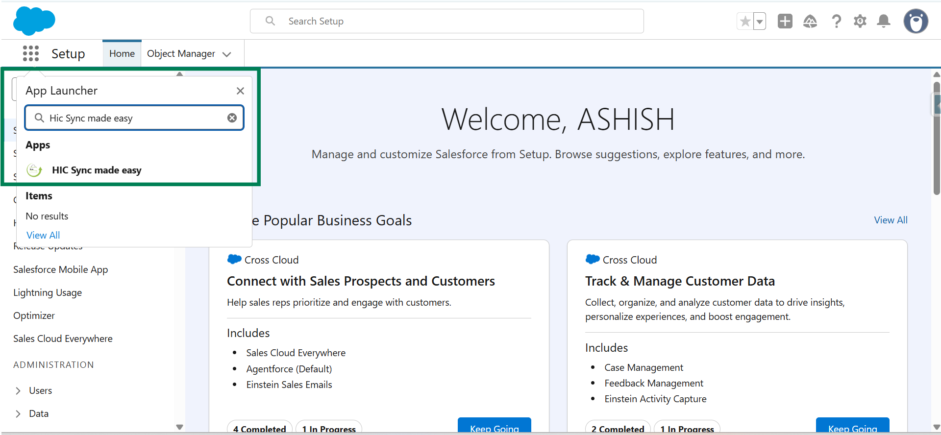The height and width of the screenshot is (435, 941).
Task: Click the Search Setup field
Action: pyautogui.click(x=446, y=21)
